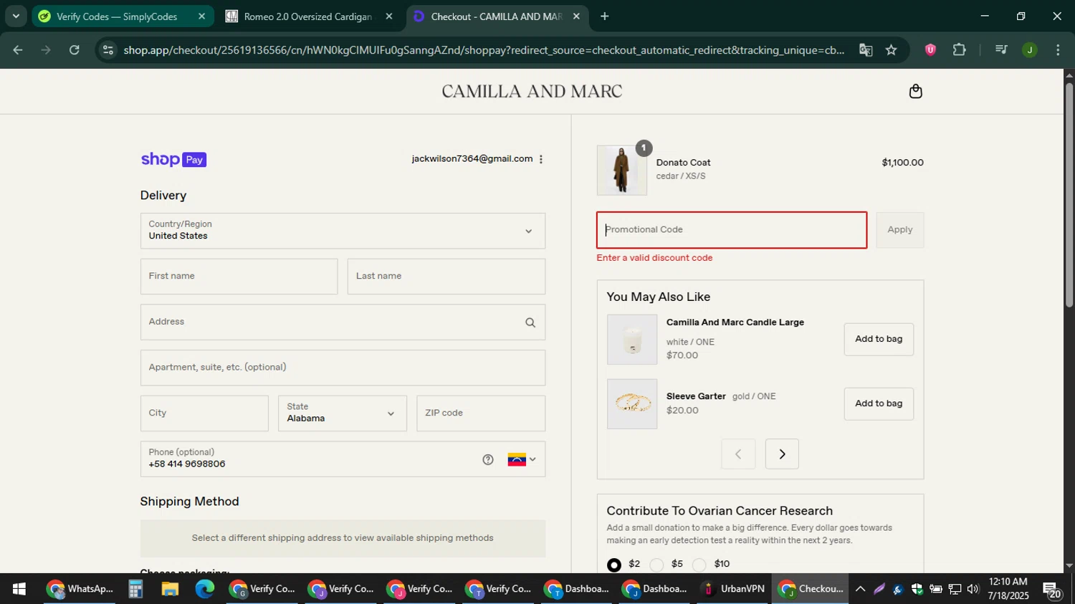Open Microsoft Edge from the taskbar

click(x=205, y=589)
